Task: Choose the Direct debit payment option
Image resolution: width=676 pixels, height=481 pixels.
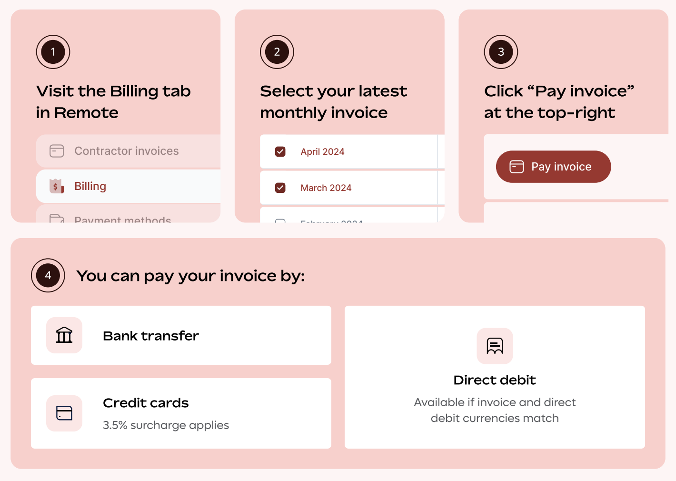Action: click(495, 377)
